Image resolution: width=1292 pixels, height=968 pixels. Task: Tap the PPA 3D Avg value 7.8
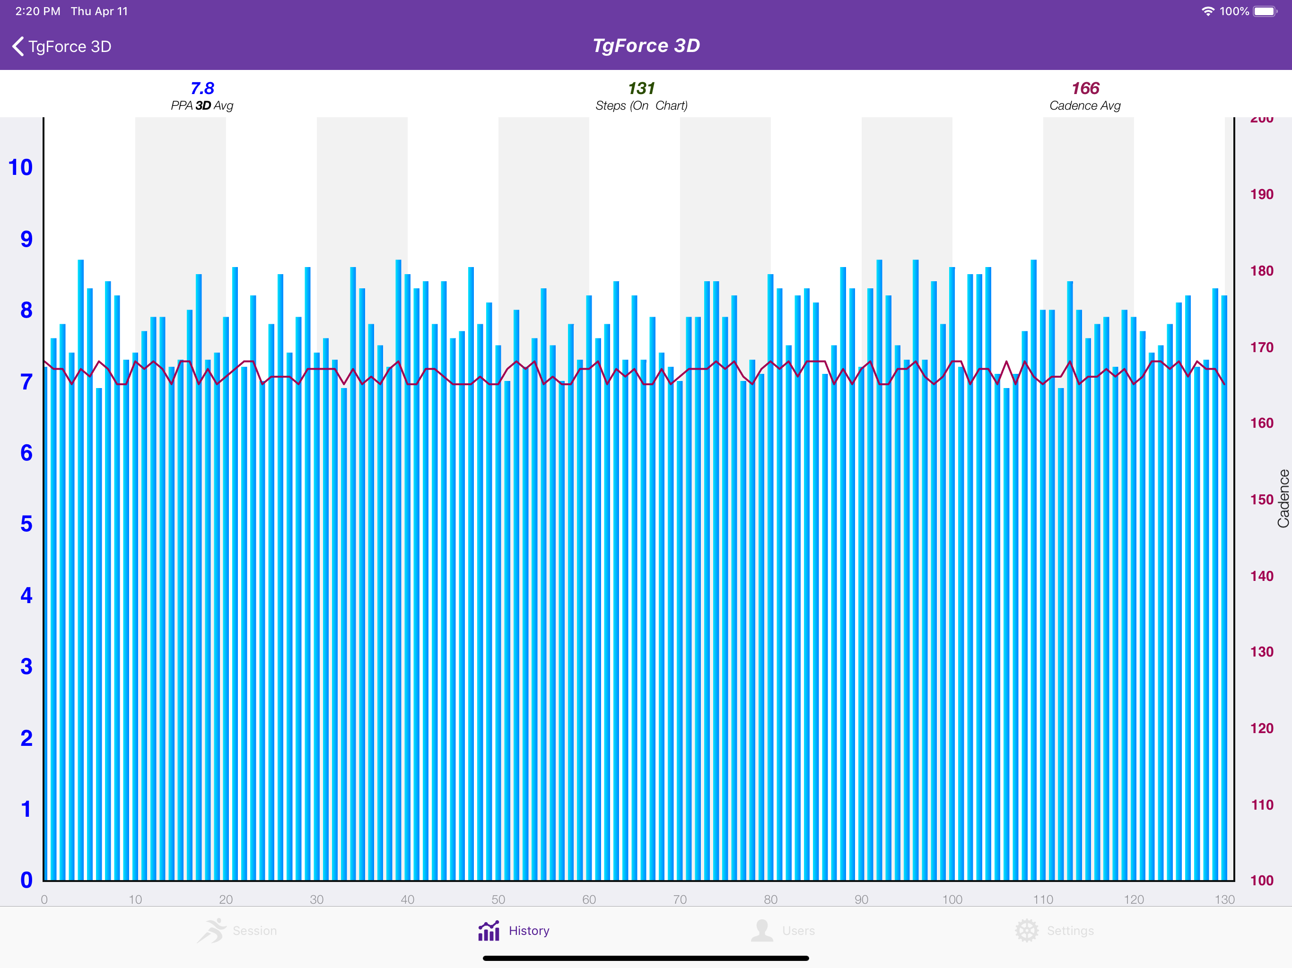point(202,88)
